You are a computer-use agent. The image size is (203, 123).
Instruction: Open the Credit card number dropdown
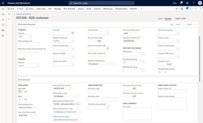pos(72,64)
